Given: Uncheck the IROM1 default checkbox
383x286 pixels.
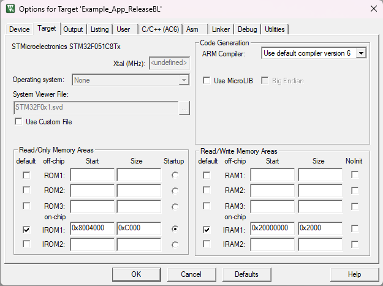Looking at the screenshot, I should point(26,229).
